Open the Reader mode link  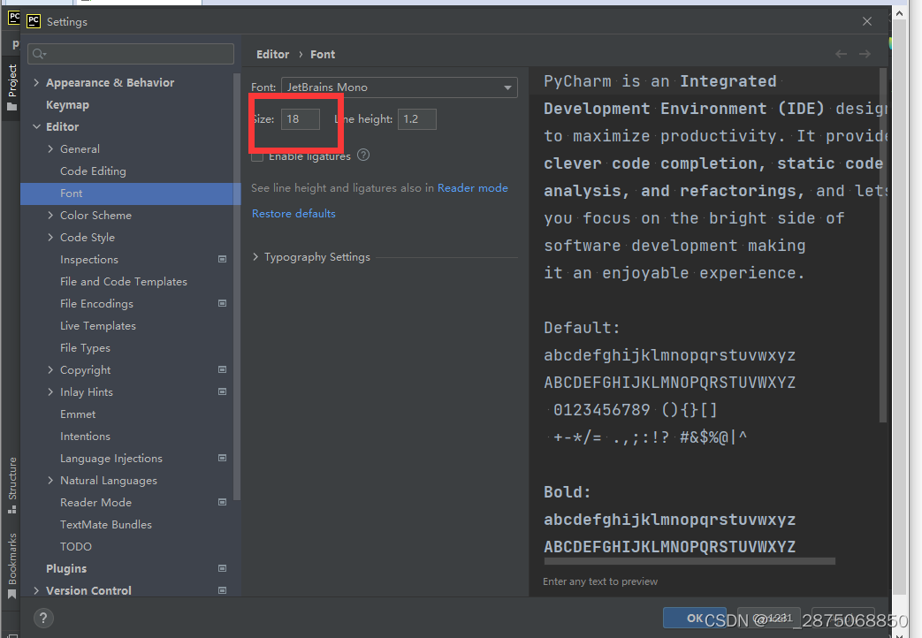point(472,188)
